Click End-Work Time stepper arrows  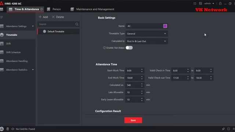point(142,78)
